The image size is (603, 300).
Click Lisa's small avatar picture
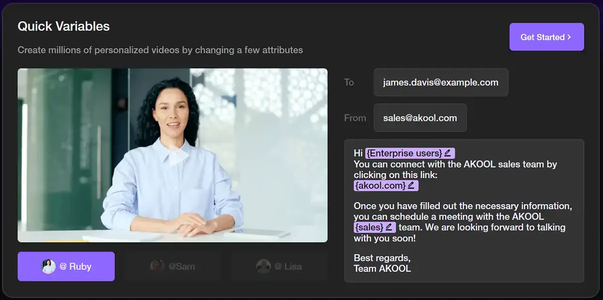[x=263, y=266]
